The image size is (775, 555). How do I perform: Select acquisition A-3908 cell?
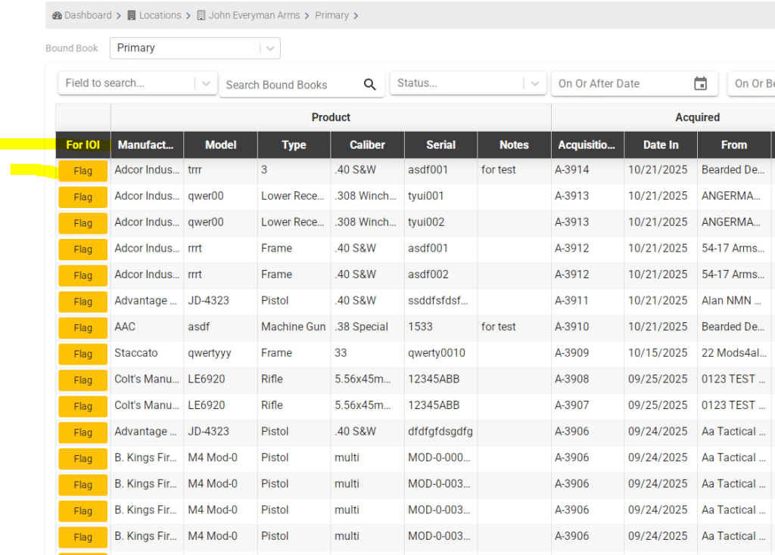[x=572, y=379]
